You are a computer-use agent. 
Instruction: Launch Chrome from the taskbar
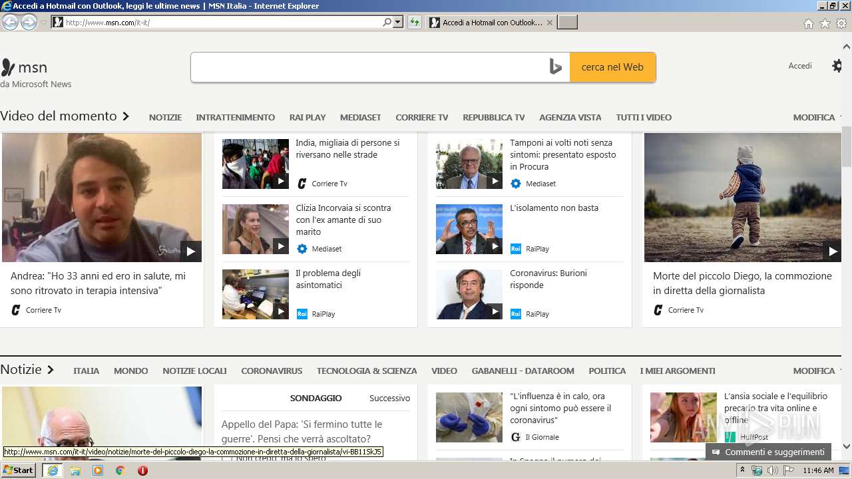click(120, 470)
